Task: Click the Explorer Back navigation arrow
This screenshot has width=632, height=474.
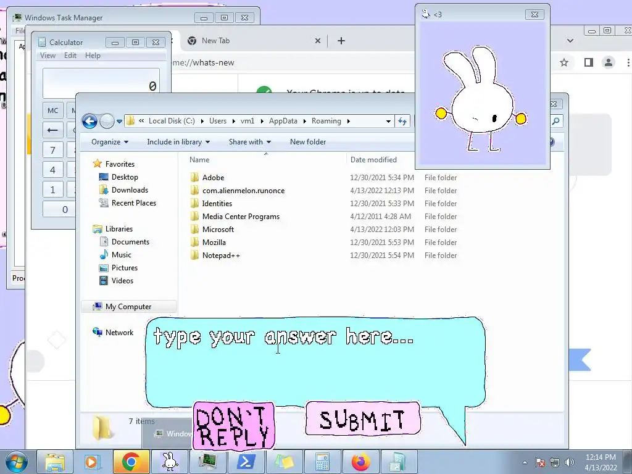Action: tap(89, 121)
